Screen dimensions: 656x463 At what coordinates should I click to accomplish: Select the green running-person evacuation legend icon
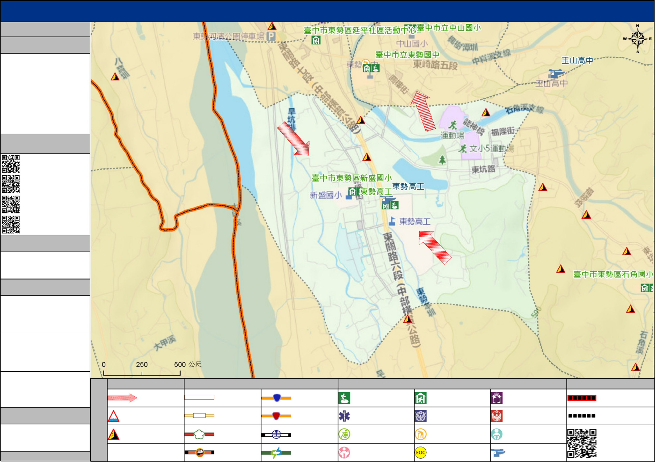[x=344, y=398]
